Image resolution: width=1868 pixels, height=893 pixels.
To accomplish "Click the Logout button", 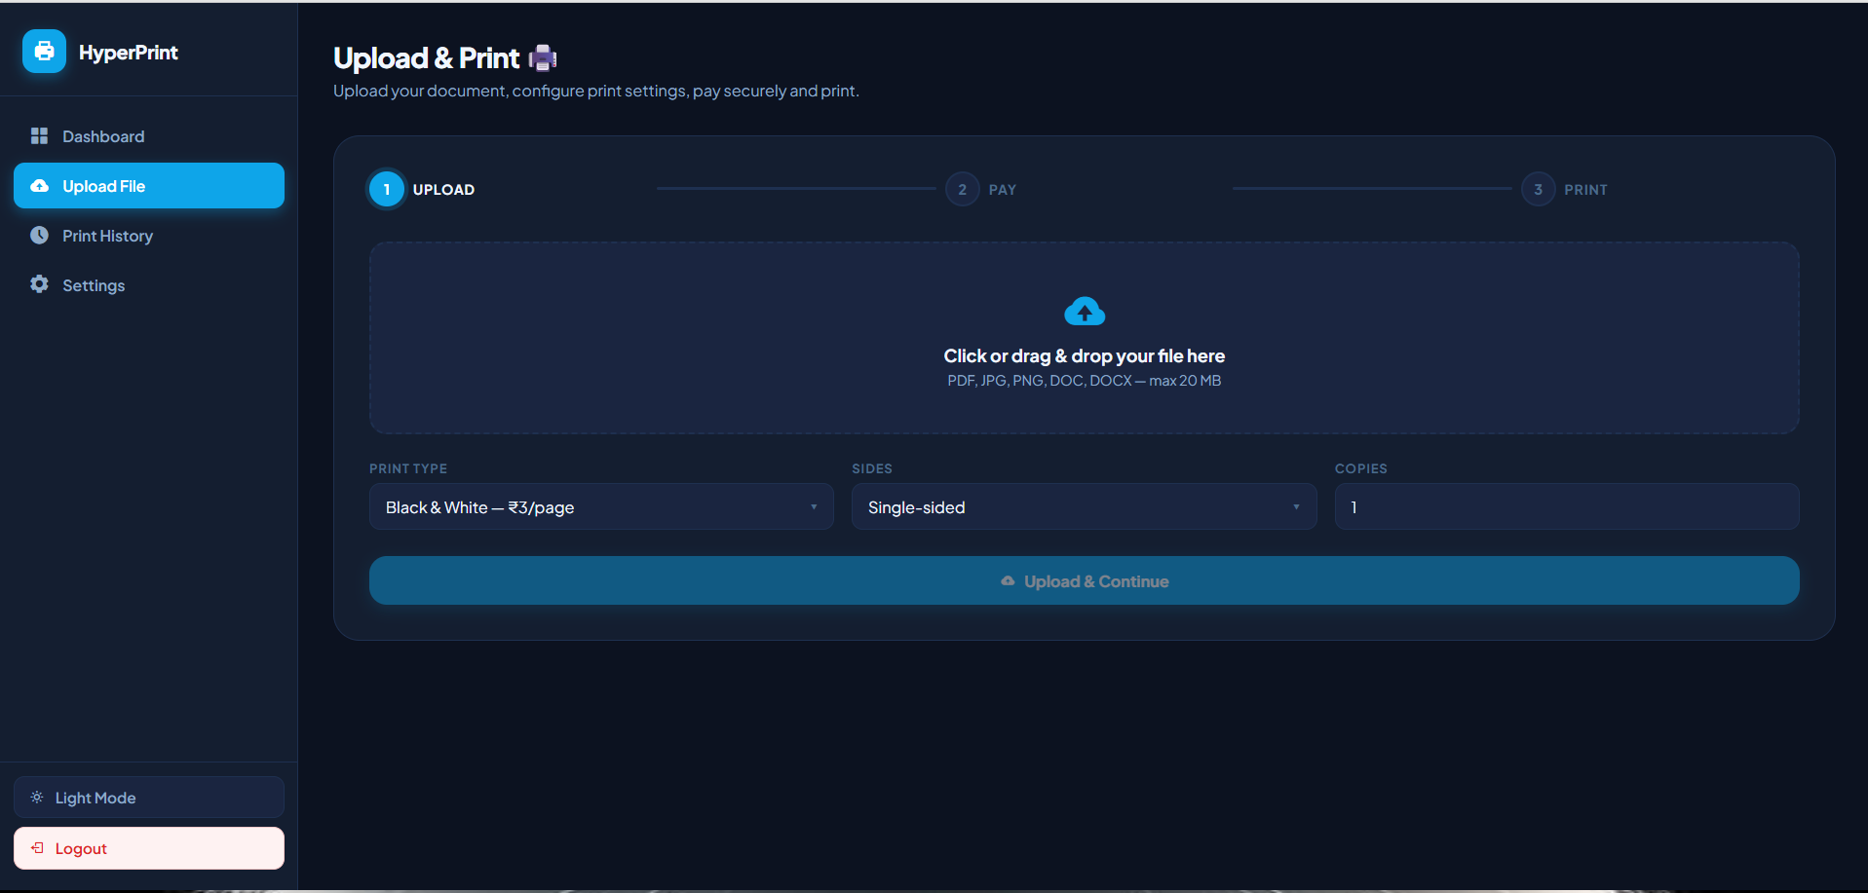I will pos(149,848).
